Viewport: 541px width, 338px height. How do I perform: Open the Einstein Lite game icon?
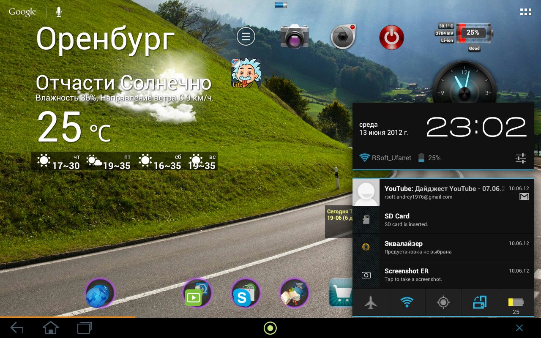tap(246, 74)
